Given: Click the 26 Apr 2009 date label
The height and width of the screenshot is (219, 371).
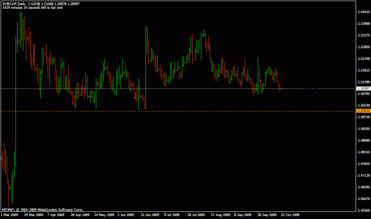Looking at the screenshot, I should [80, 215].
